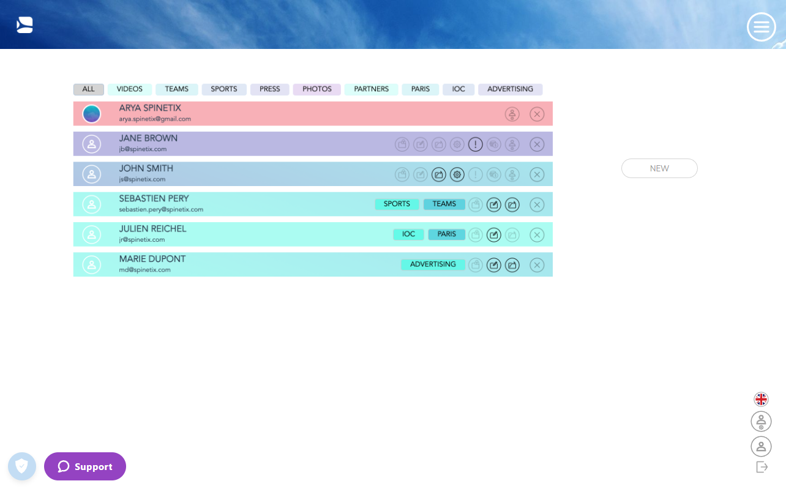
Task: Click the publish share icon on John Smith's row
Action: click(439, 174)
